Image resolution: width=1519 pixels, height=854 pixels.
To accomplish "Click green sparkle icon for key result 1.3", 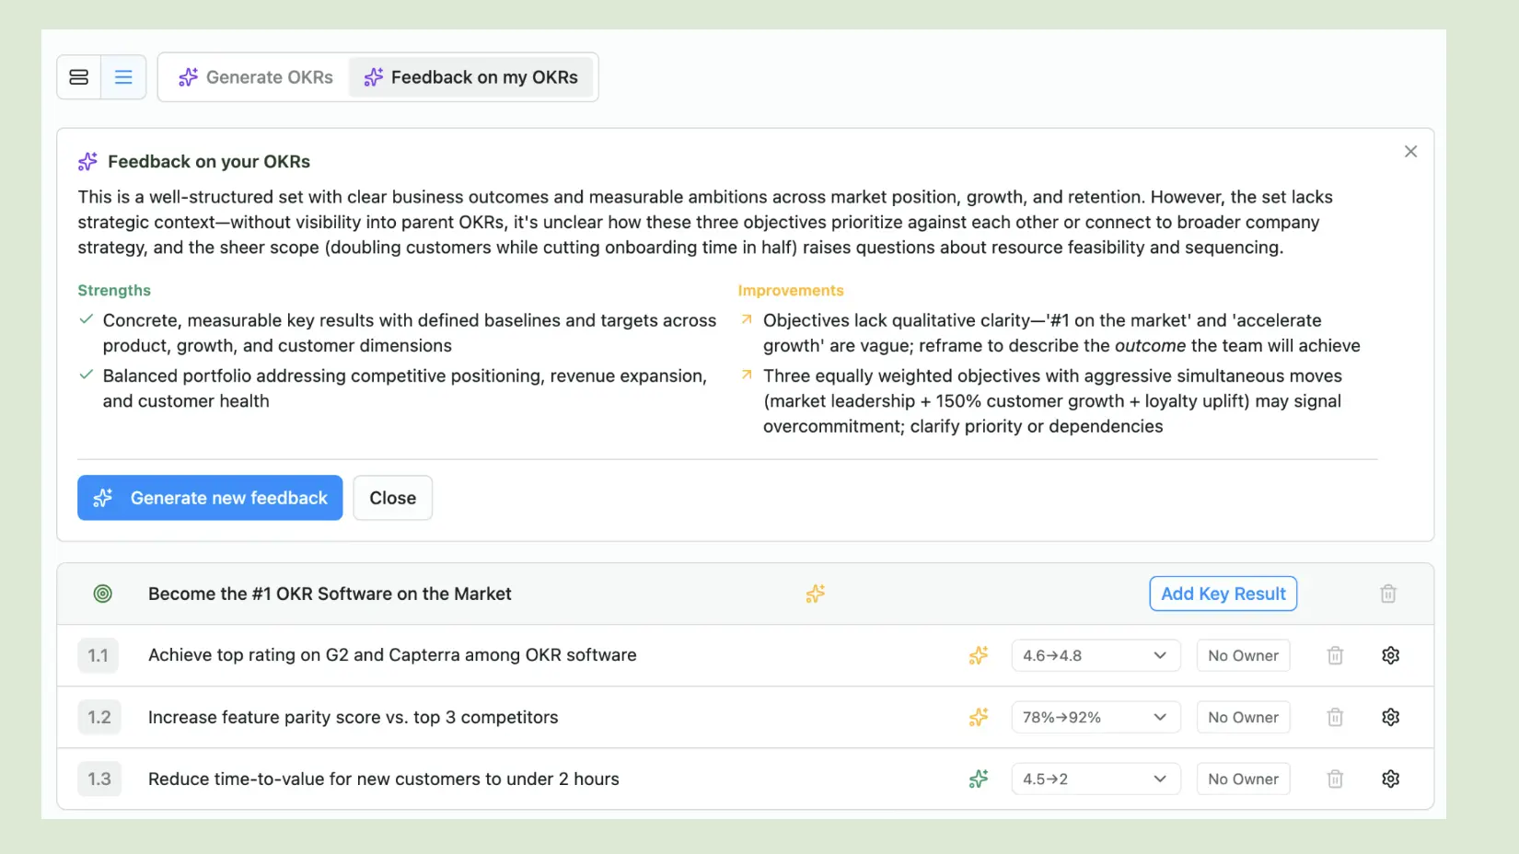I will tap(979, 779).
